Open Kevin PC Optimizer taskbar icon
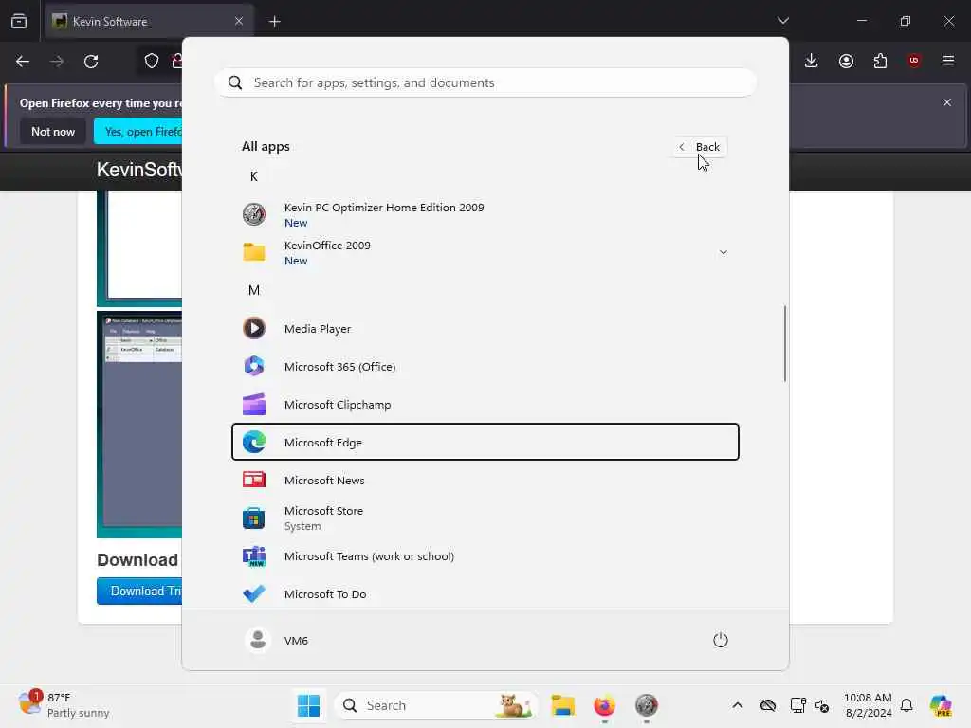 (646, 705)
